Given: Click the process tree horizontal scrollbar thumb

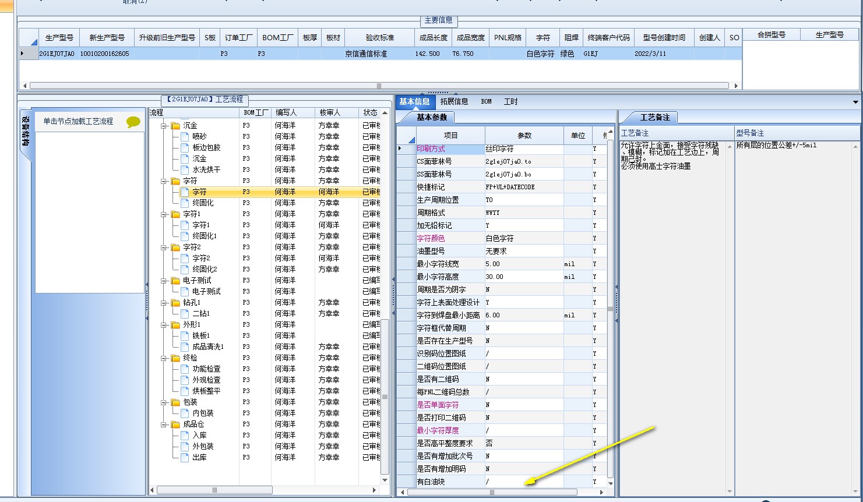Looking at the screenshot, I should click(214, 490).
